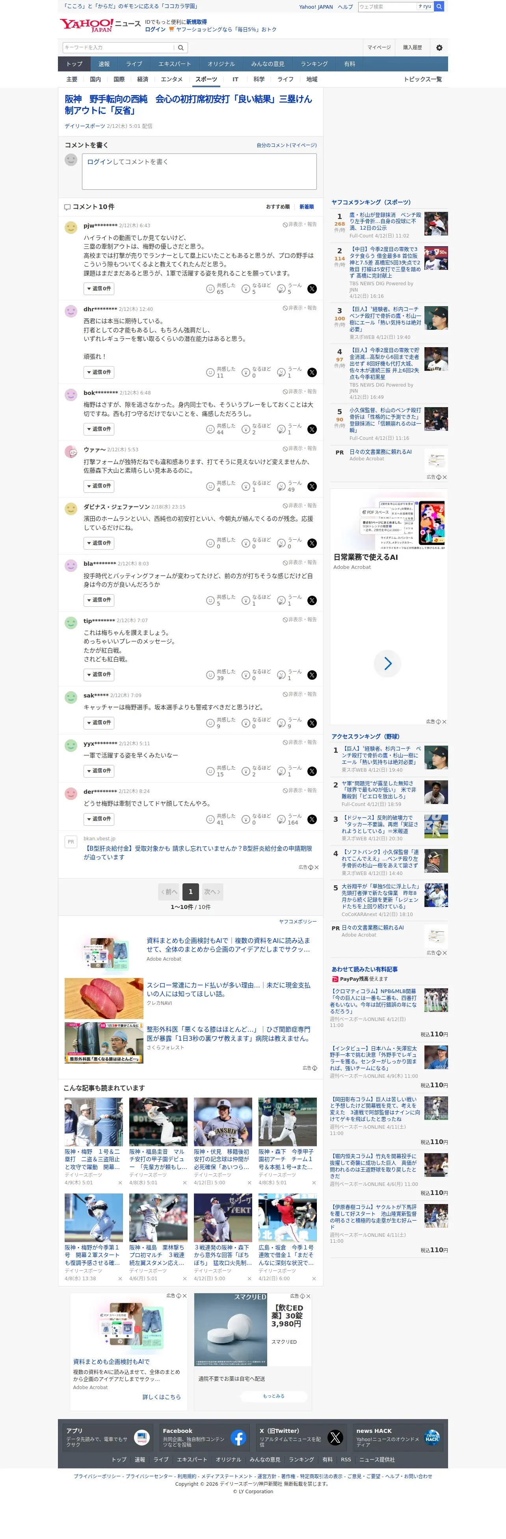This screenshot has width=506, height=1539.
Task: Share yyx******** comment on X
Action: tap(312, 771)
